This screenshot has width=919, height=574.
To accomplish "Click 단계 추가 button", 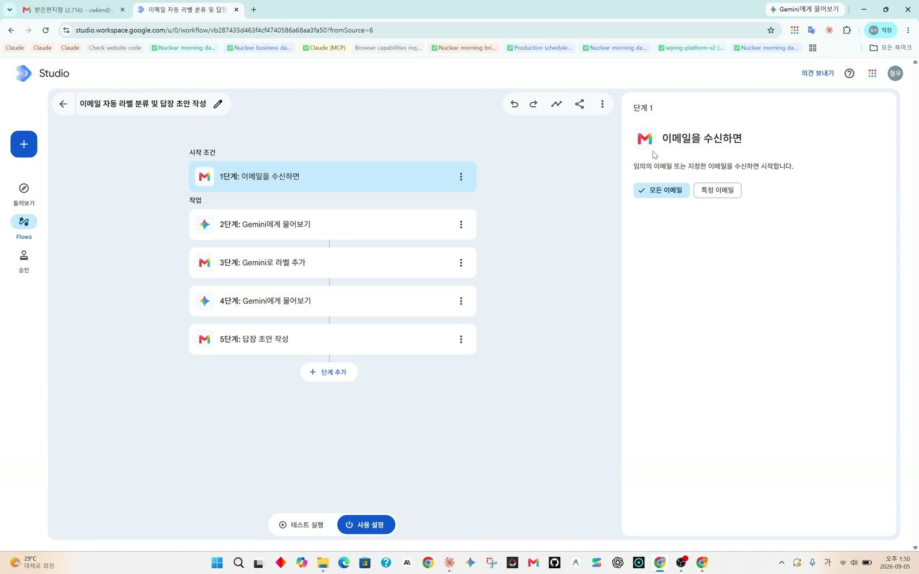I will coord(329,372).
